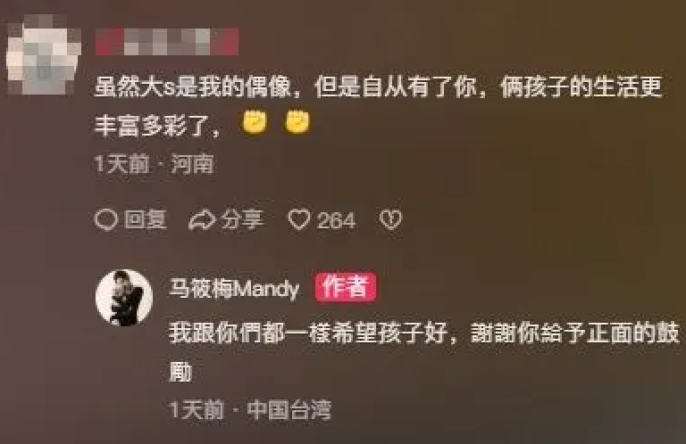
Task: Click the 1天前 timestamp above 回复
Action: 122,165
